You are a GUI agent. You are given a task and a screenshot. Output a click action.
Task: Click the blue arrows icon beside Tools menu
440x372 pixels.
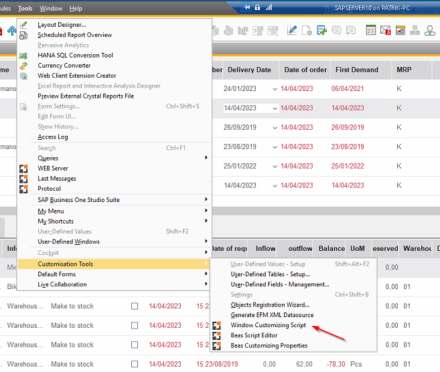coord(12,30)
